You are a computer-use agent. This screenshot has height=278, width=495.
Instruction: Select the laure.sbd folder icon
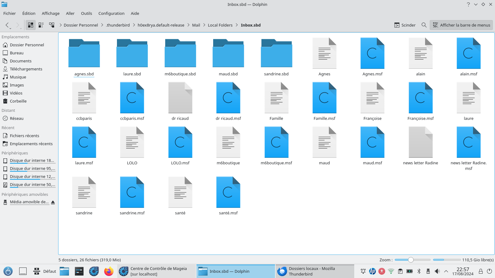click(x=132, y=53)
